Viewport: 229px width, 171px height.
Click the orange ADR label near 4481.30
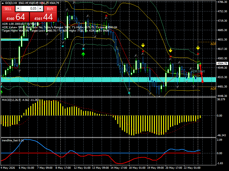point(213,89)
